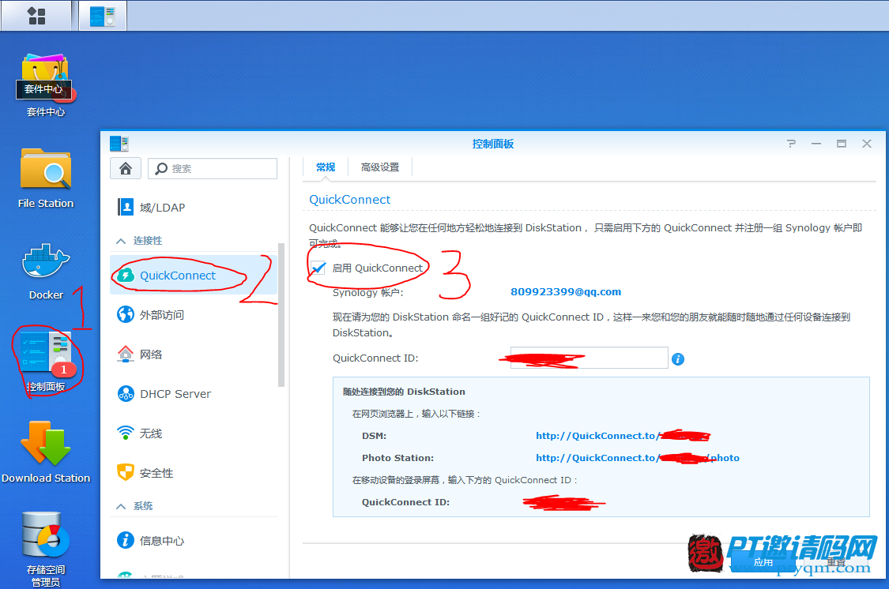Click Control Panel window title icon

119,144
